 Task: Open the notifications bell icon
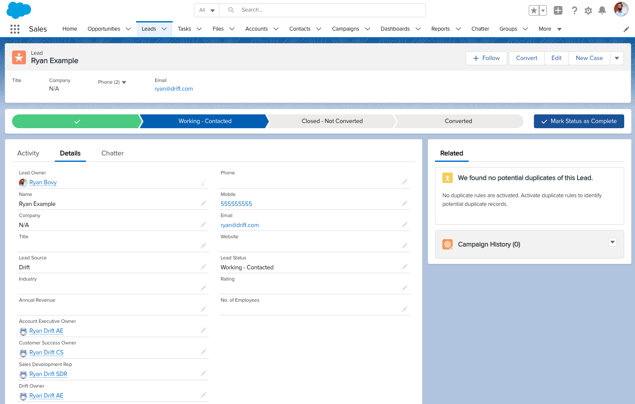[602, 10]
